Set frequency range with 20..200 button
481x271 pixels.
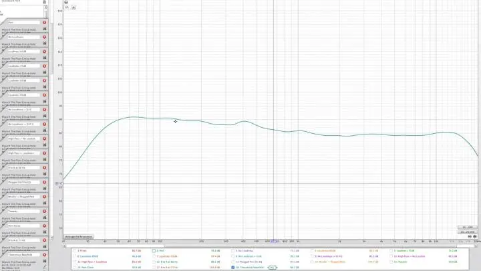[x=467, y=228]
